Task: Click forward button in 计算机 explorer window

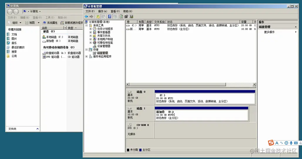Action: point(16,12)
